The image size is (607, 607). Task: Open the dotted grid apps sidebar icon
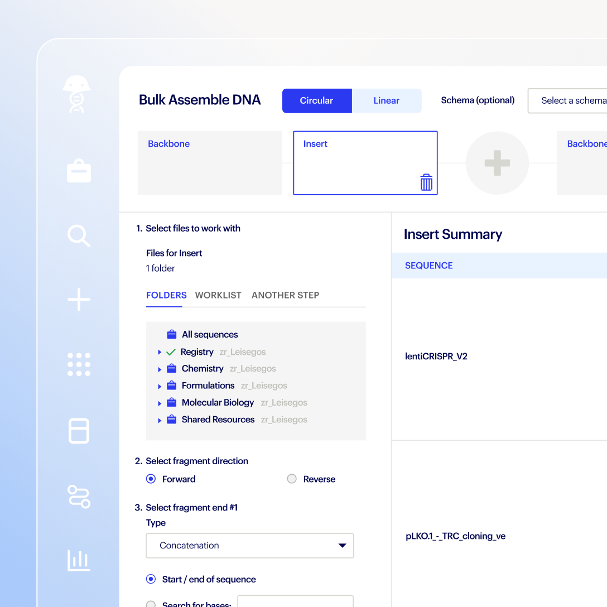(79, 364)
